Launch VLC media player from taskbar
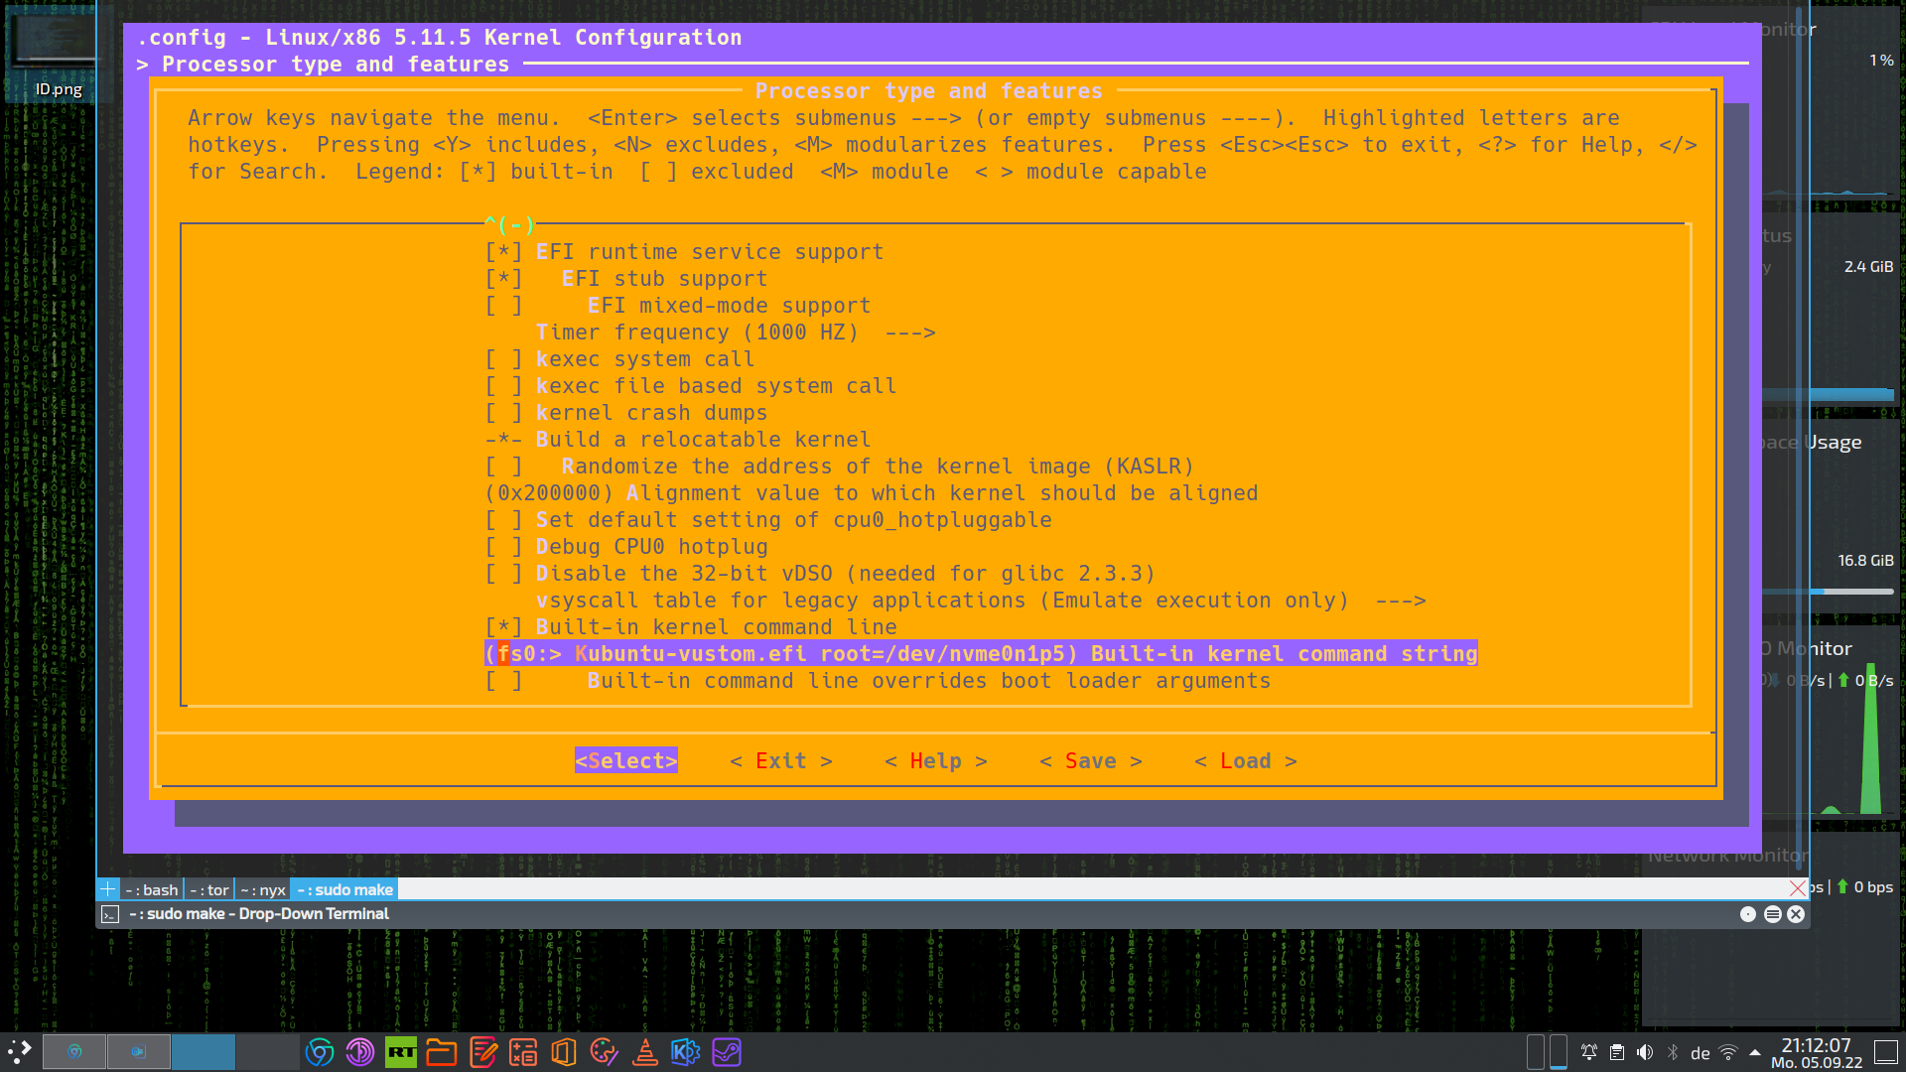 coord(644,1051)
